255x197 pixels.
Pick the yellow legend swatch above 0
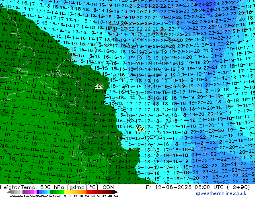(x=66, y=192)
